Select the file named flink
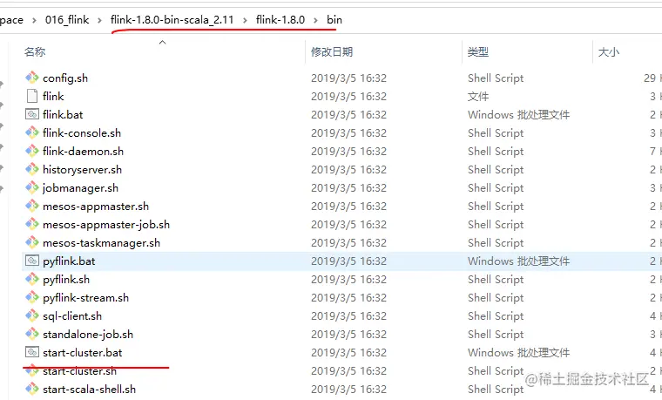 [53, 97]
